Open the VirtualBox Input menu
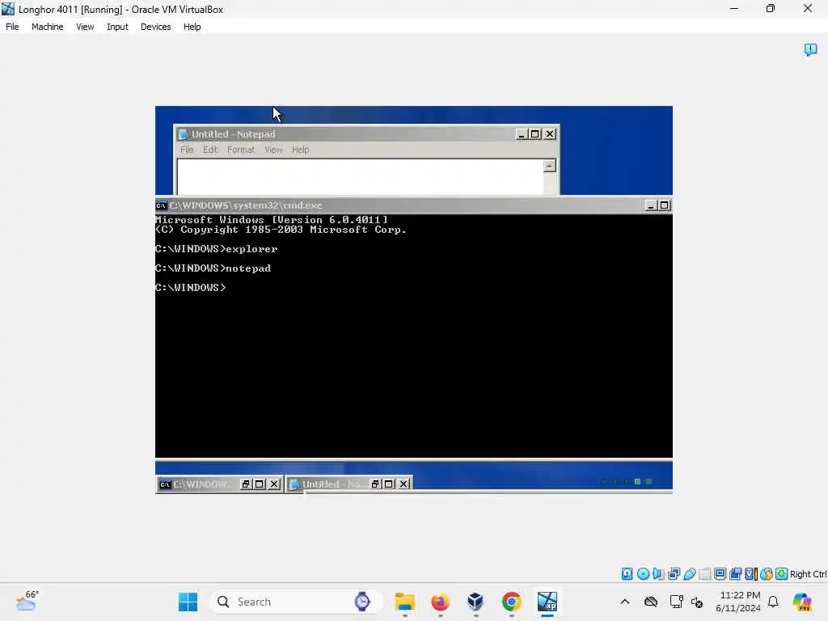Image resolution: width=828 pixels, height=621 pixels. (117, 27)
